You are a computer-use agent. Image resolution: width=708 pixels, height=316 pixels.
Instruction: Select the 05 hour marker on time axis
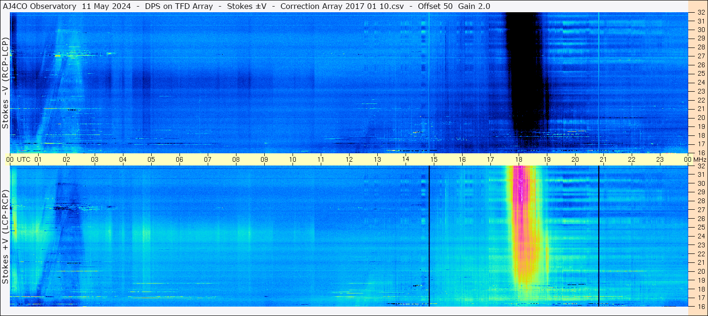(x=151, y=160)
